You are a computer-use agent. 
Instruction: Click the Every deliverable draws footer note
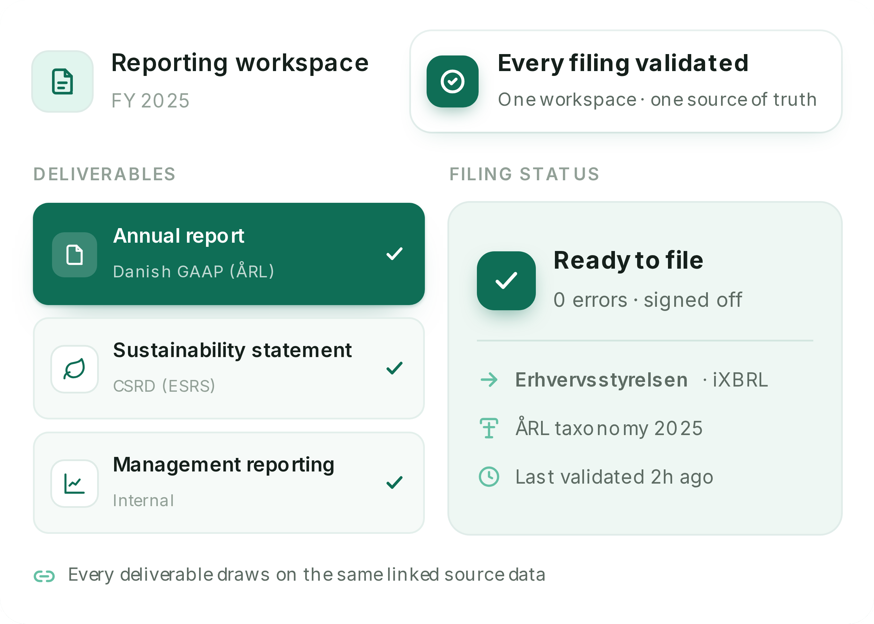(307, 575)
